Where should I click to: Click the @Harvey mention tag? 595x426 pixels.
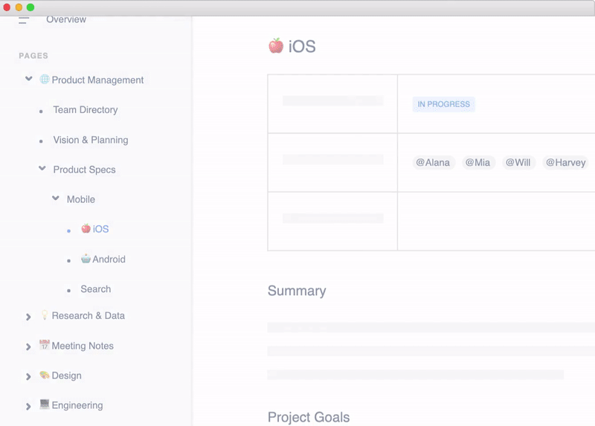[566, 162]
